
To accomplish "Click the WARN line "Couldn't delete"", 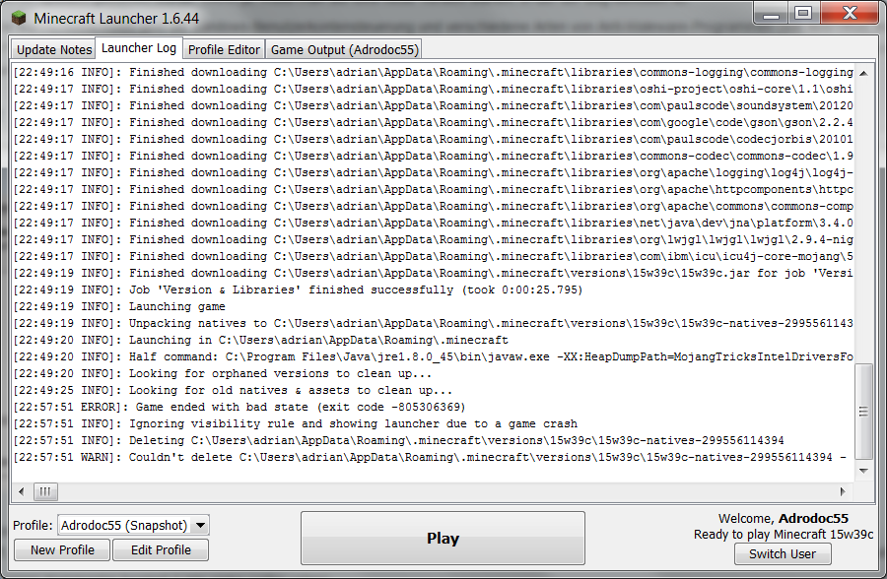I will pyautogui.click(x=430, y=457).
